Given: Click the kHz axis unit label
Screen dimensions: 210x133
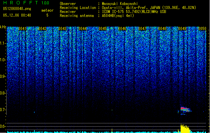Looking at the screenshot, I should pyautogui.click(x=3, y=27).
